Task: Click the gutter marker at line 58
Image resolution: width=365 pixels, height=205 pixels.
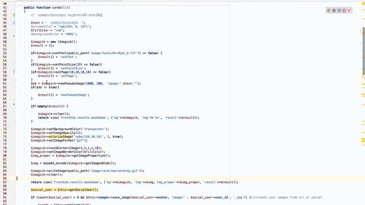Action: click(14, 72)
